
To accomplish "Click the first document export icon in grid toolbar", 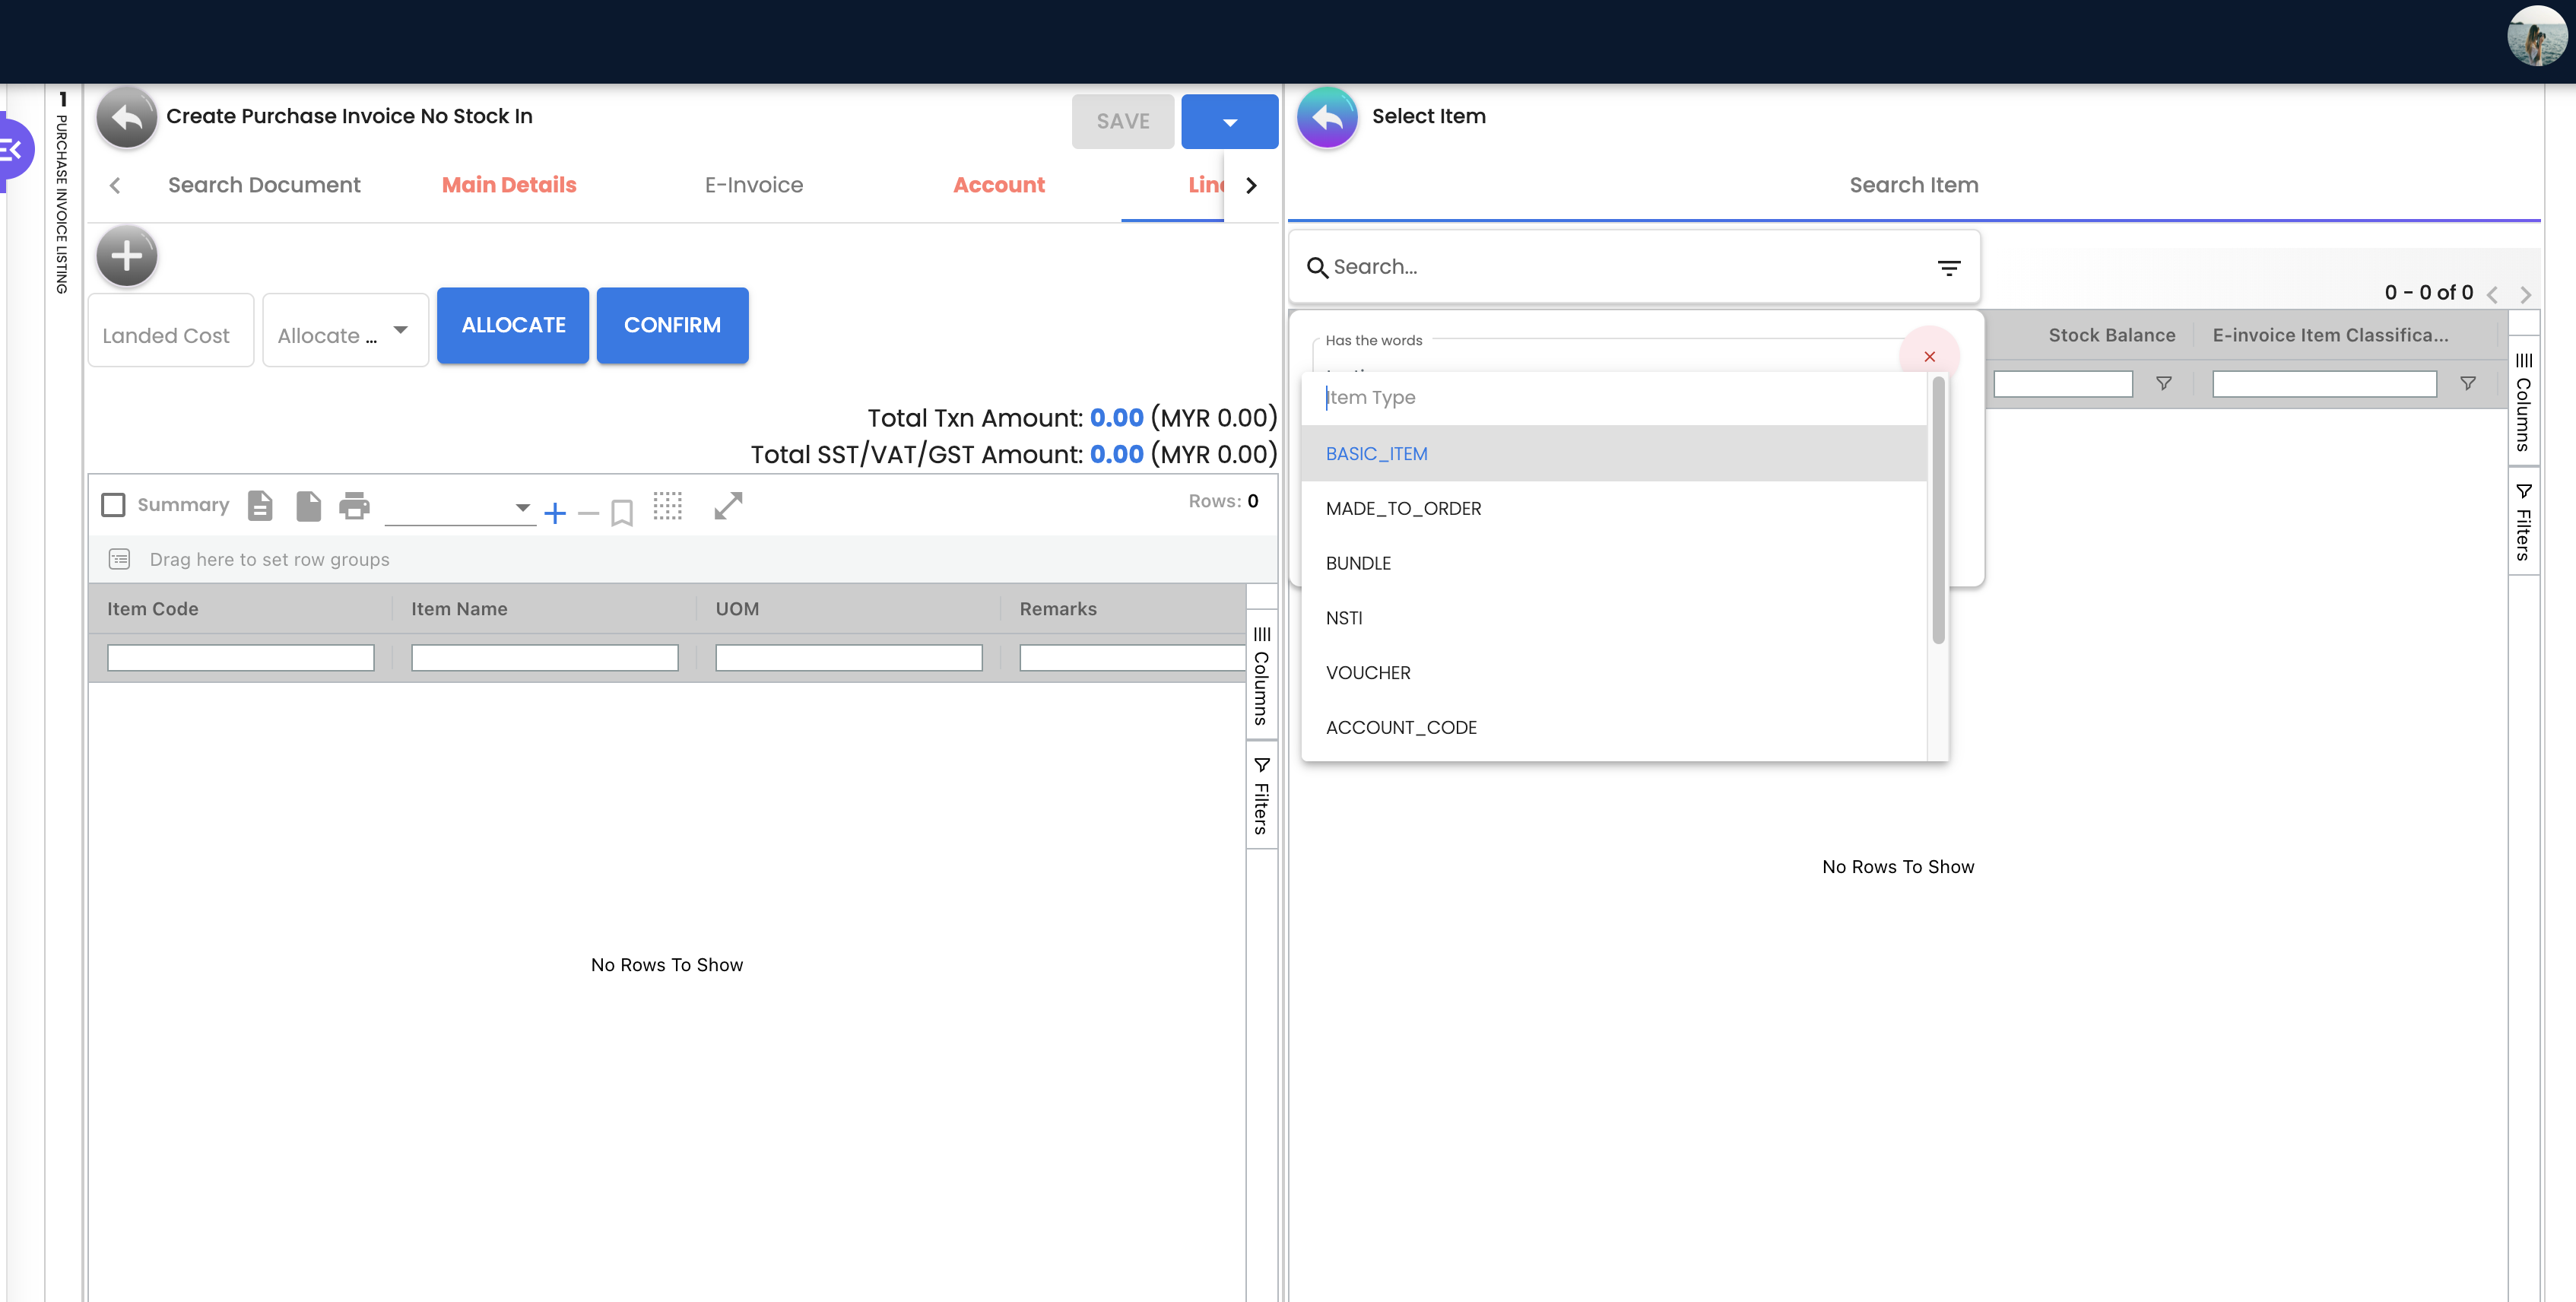I will point(260,506).
